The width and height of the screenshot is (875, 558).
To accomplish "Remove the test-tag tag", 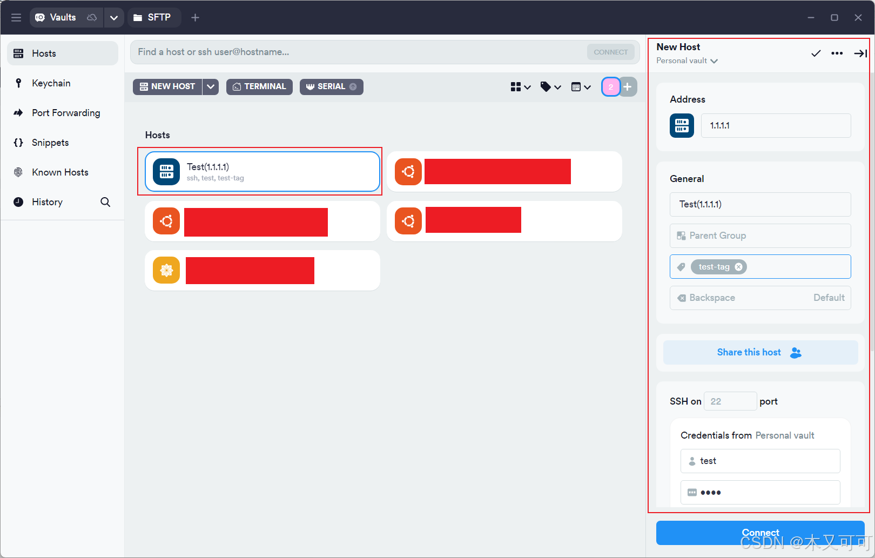I will 738,267.
